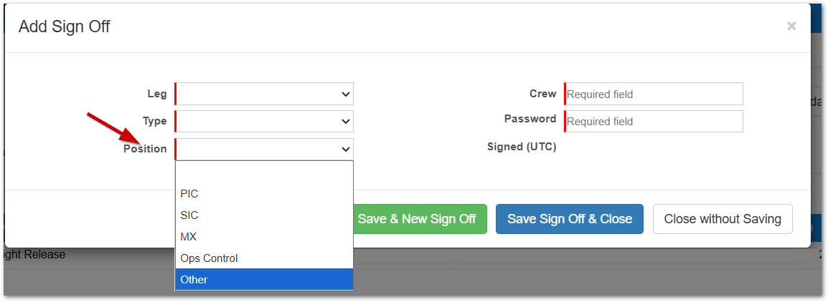This screenshot has height=302, width=828.
Task: Focus the Crew required field
Action: [x=654, y=94]
